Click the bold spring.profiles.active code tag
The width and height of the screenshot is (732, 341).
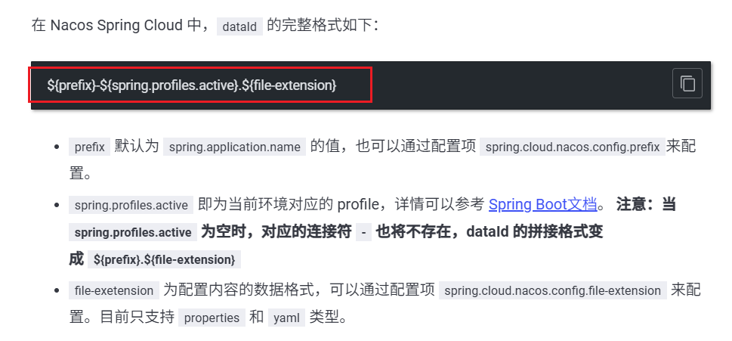click(133, 232)
